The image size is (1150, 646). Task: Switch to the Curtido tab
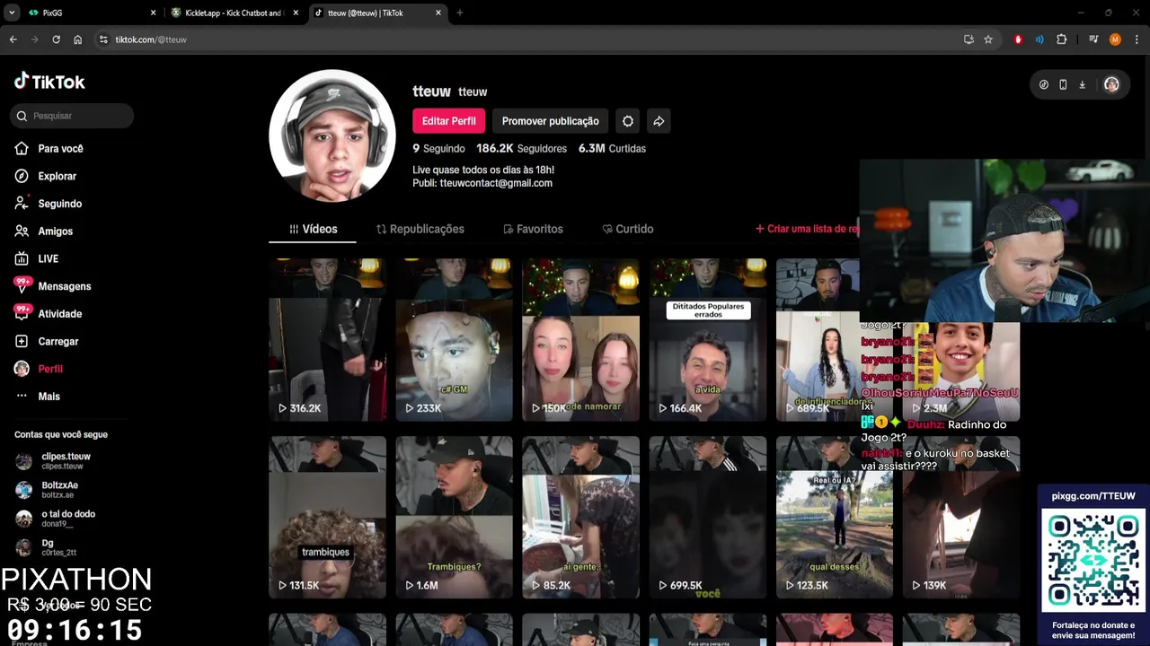click(x=627, y=229)
